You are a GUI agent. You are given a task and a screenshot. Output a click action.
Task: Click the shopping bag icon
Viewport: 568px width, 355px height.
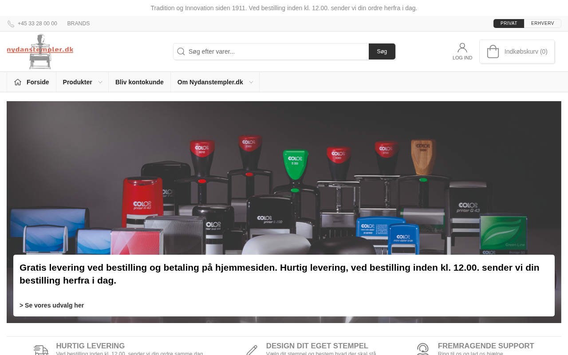493,51
